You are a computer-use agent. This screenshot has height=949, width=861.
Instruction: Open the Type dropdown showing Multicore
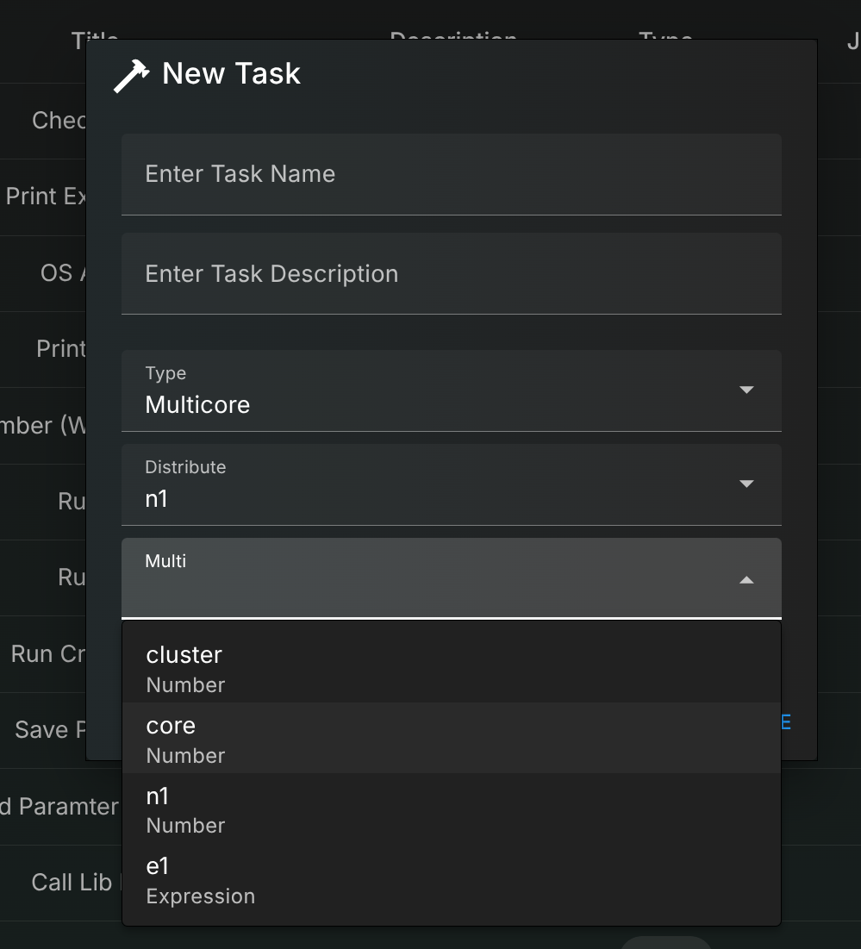tap(431, 390)
